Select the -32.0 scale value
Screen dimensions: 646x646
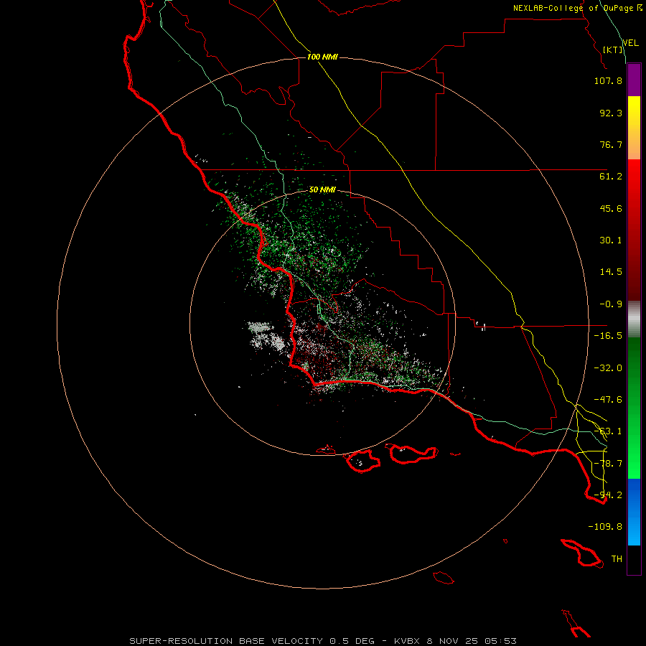point(608,368)
